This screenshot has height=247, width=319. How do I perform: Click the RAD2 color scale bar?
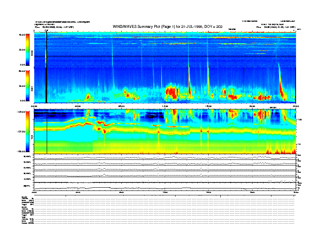27,50
